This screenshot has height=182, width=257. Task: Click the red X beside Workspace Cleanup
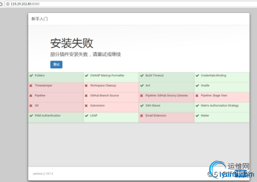pos(86,86)
